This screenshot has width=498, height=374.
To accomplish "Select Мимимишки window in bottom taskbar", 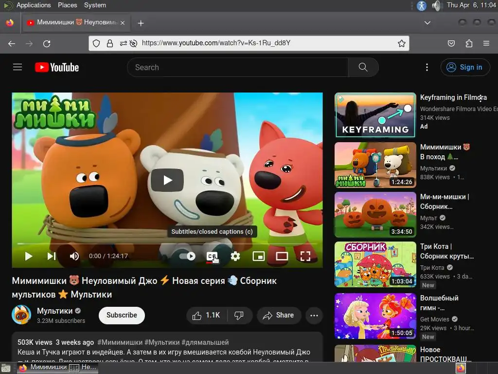I will (57, 367).
